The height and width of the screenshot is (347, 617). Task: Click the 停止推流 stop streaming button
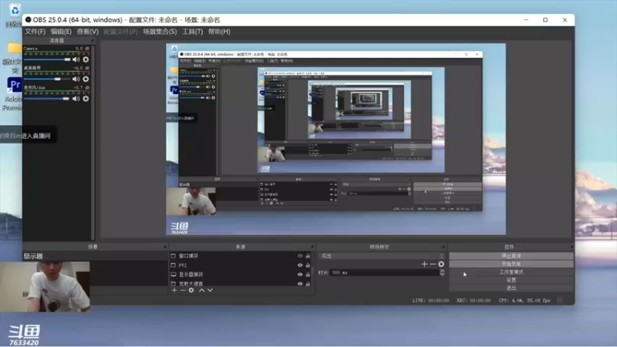[511, 256]
